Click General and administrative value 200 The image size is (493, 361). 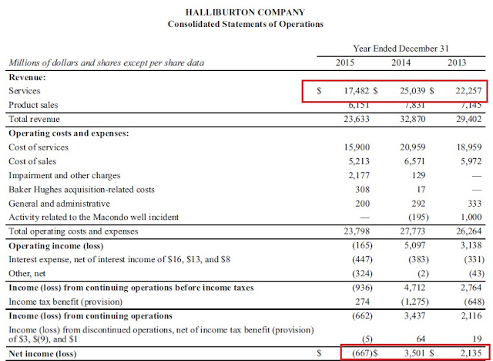363,204
